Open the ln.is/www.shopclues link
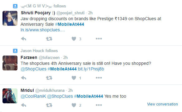 (x=43, y=30)
